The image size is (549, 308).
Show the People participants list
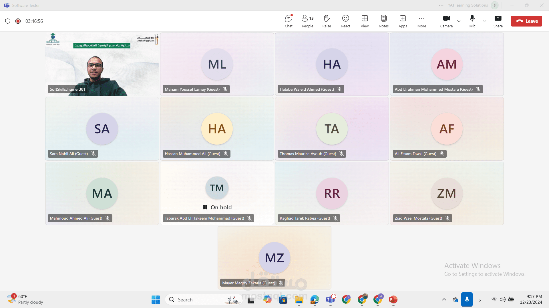(307, 21)
